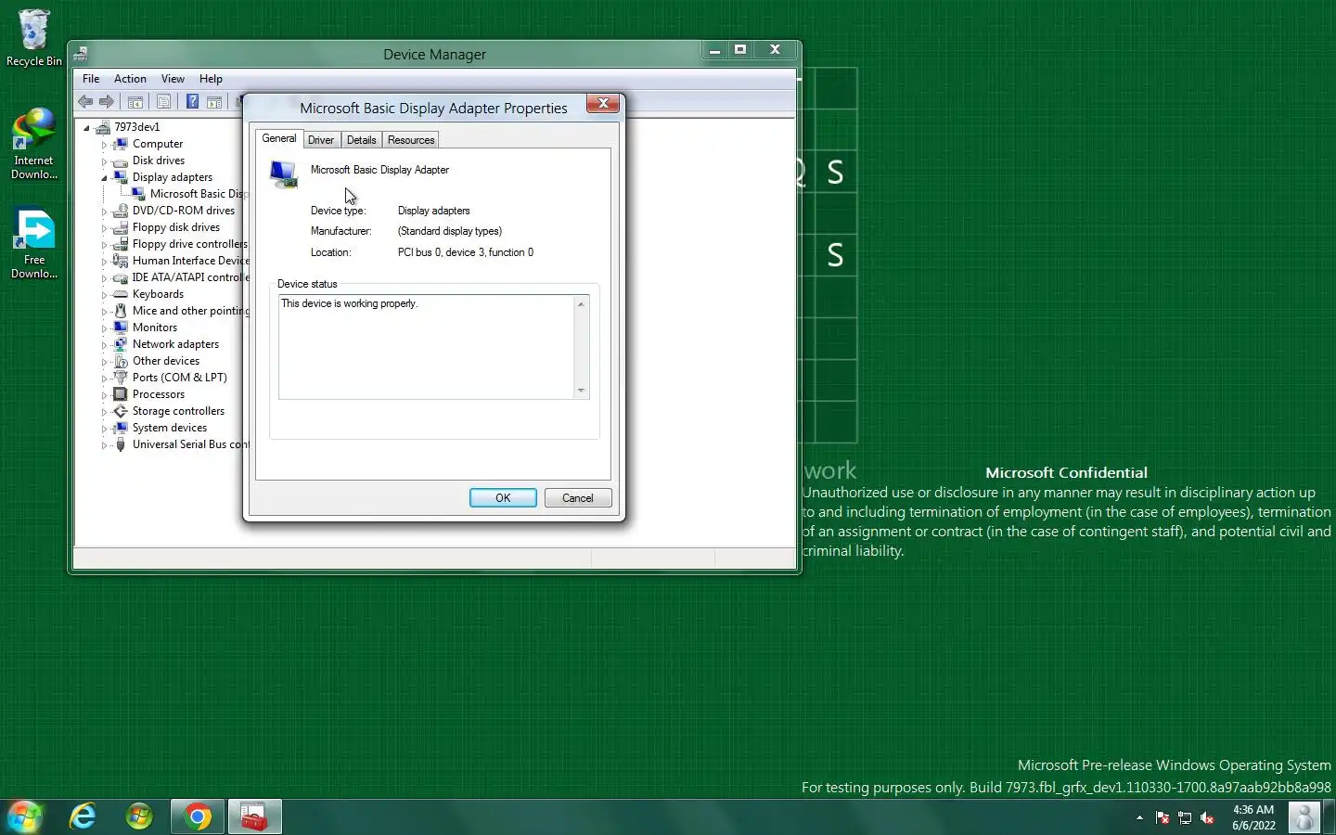Click the Windows flag taskbar icon
This screenshot has height=835, width=1336.
(x=139, y=816)
